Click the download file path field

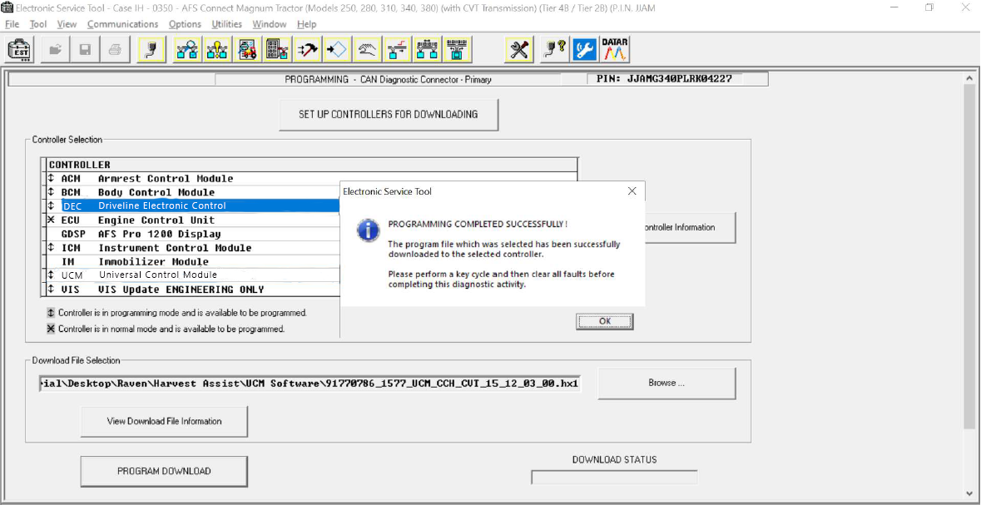point(310,384)
